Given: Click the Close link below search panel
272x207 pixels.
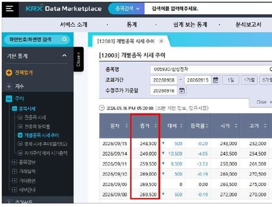Looking at the screenshot, I should [x=262, y=102].
